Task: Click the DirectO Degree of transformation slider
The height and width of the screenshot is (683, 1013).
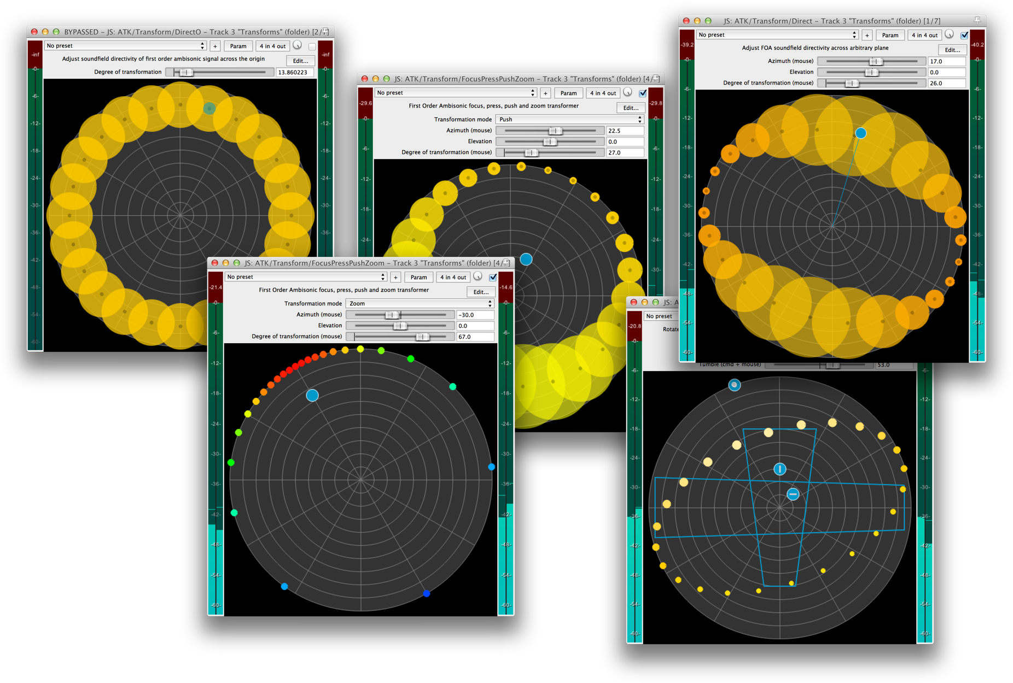Action: (219, 72)
